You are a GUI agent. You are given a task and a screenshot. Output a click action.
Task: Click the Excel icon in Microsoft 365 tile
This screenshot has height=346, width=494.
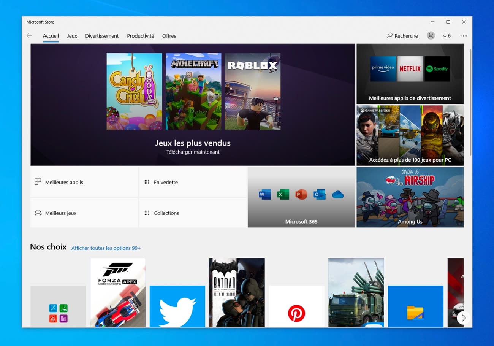[283, 195]
